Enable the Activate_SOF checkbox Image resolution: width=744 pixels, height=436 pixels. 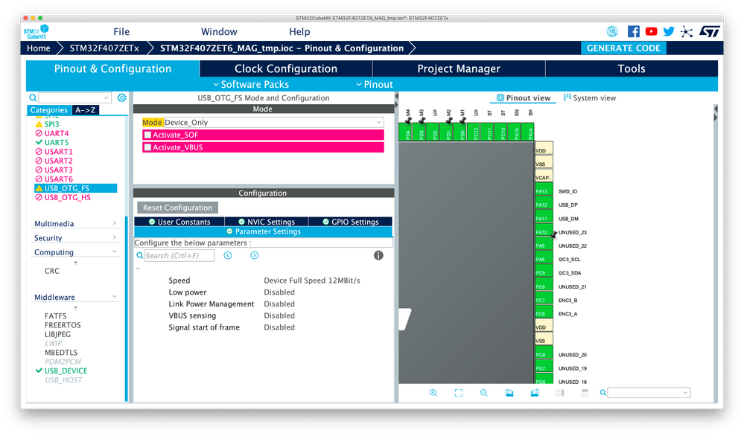(147, 135)
